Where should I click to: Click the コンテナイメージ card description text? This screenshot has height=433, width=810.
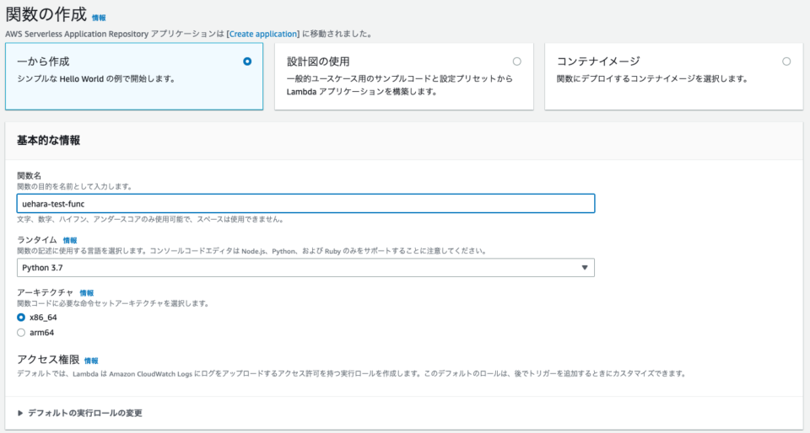pos(652,78)
